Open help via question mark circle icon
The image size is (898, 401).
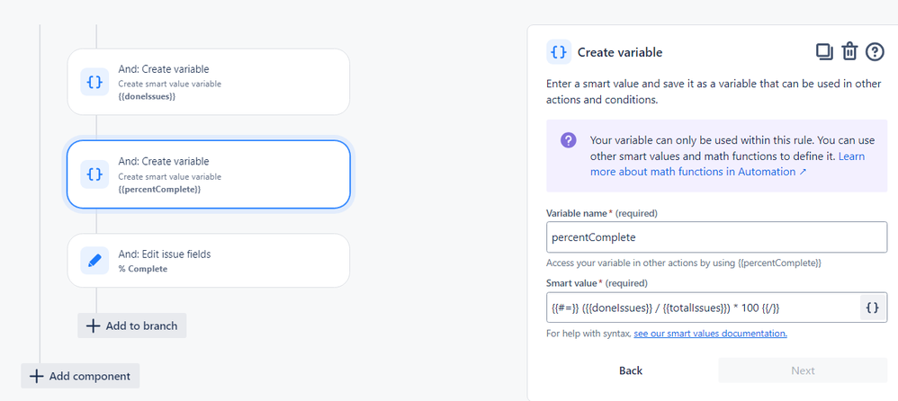coord(875,51)
